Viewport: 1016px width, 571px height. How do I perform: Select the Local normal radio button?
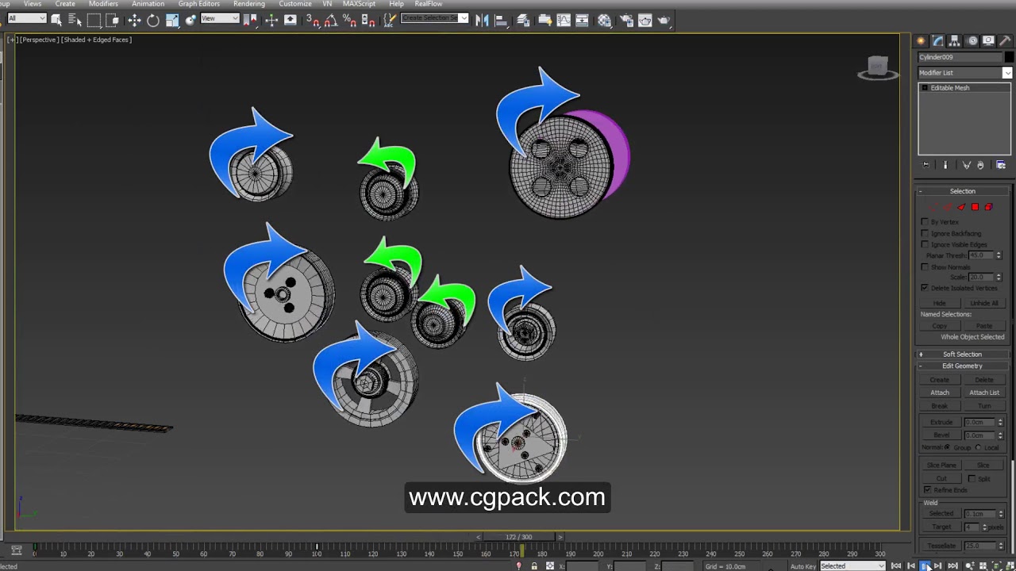978,447
